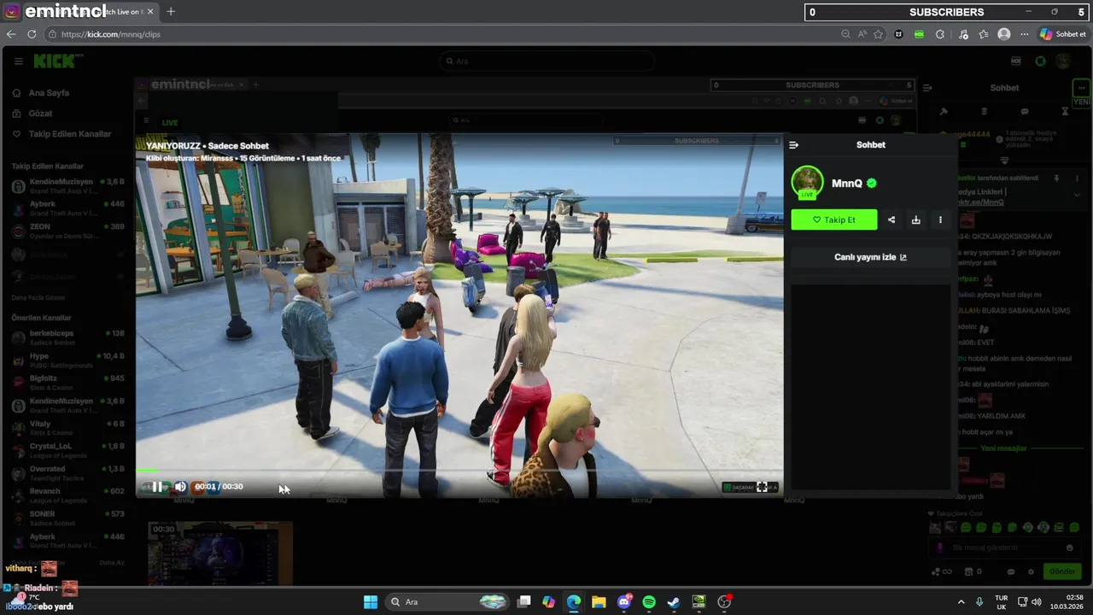The height and width of the screenshot is (615, 1093).
Task: Mute the clip volume speaker icon
Action: pyautogui.click(x=180, y=487)
